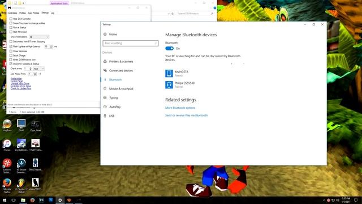This screenshot has height=204, width=362.
Task: Click Send or receive files via Bluetooth
Action: point(186,115)
